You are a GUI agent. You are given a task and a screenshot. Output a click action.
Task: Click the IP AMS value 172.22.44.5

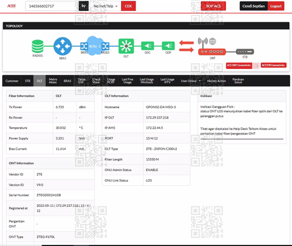(154, 128)
